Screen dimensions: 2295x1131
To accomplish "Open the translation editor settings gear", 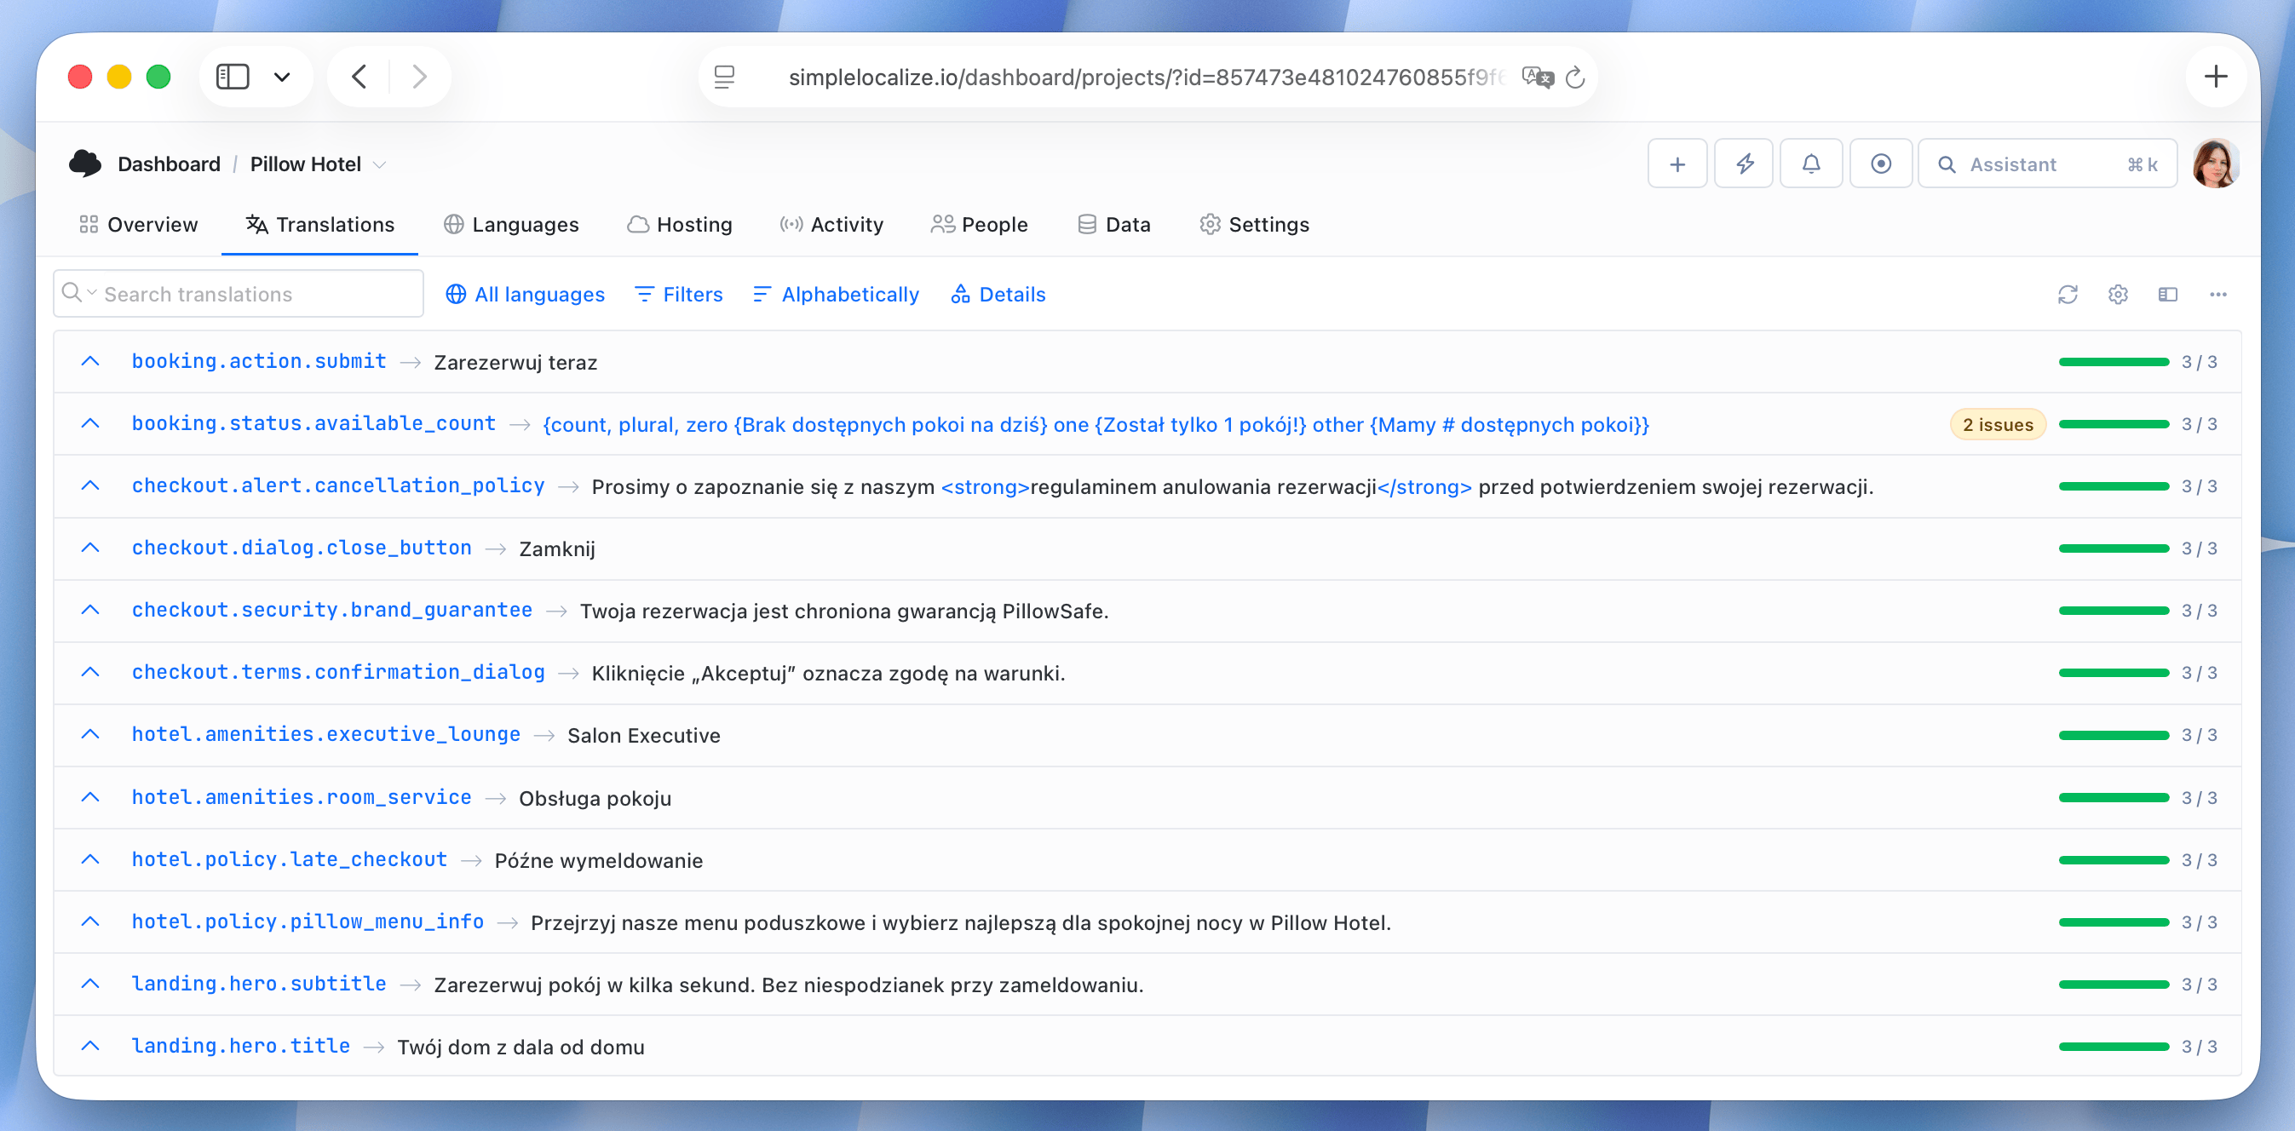I will point(2118,295).
